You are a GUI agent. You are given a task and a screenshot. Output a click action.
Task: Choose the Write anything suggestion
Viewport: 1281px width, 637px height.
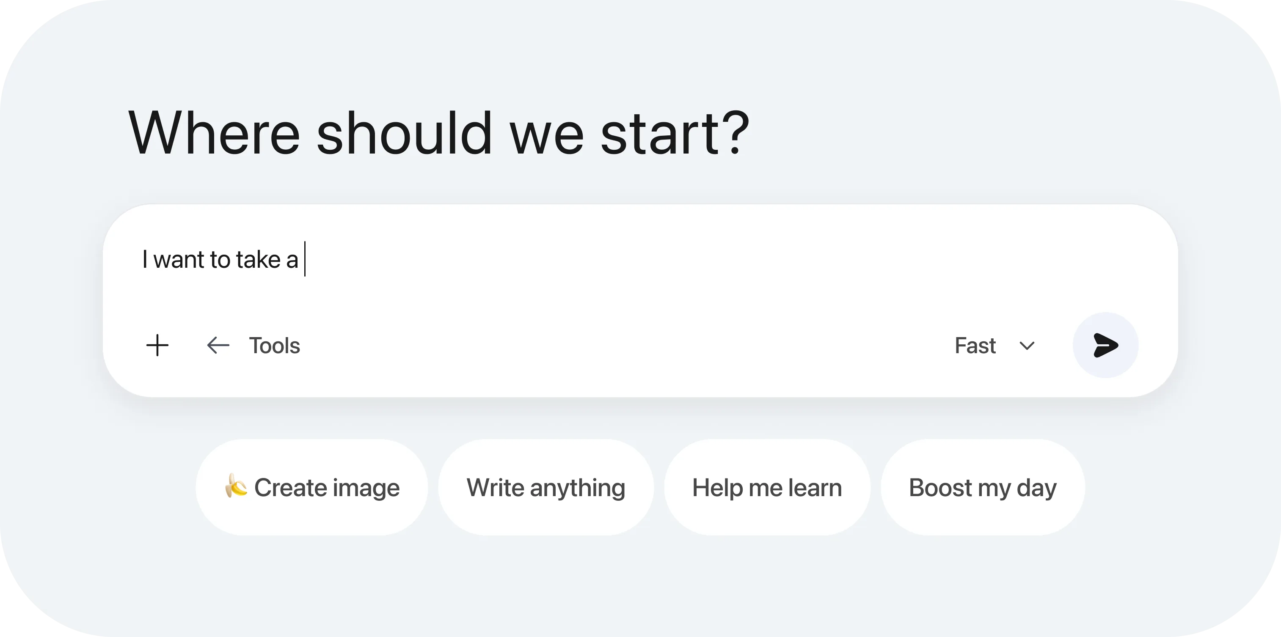coord(545,487)
